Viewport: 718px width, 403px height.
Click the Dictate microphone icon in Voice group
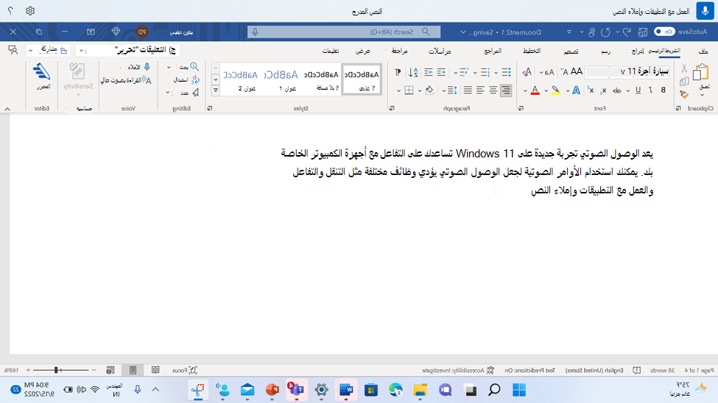point(147,67)
